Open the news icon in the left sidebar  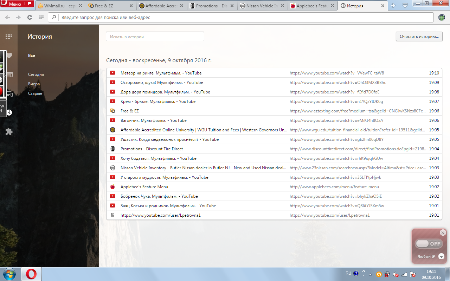[x=9, y=74]
